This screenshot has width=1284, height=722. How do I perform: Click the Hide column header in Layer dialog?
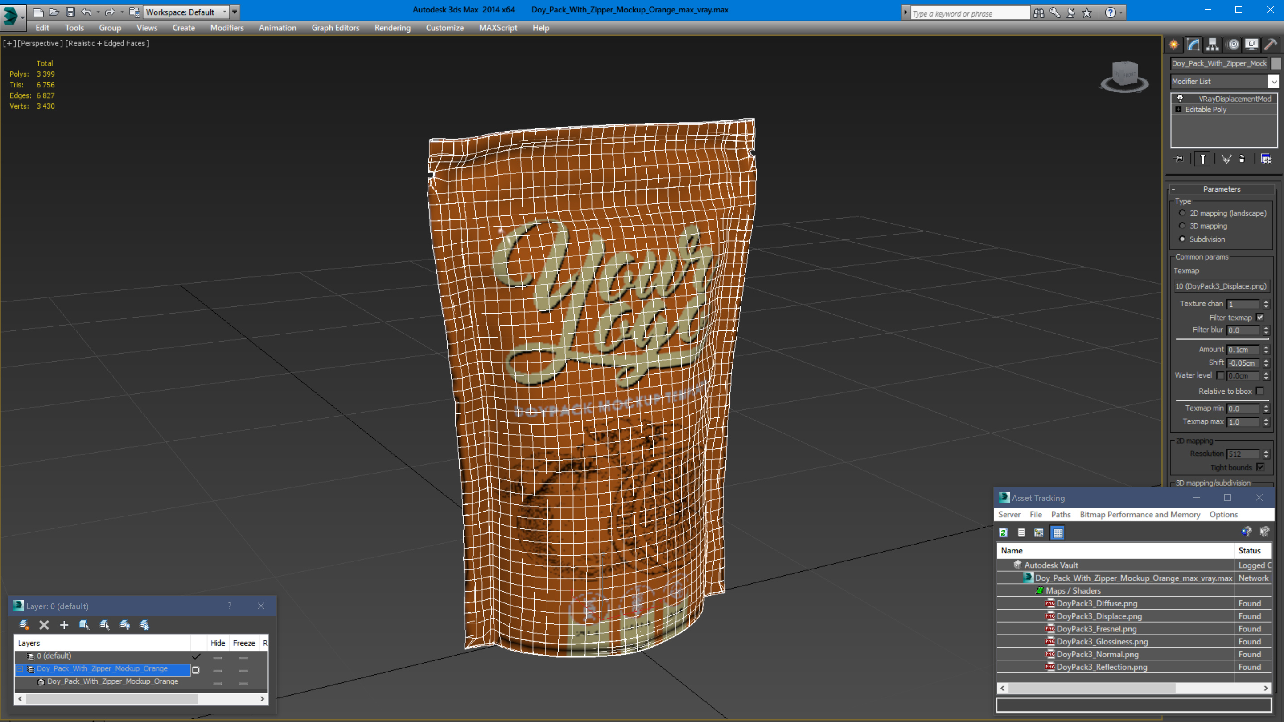tap(218, 643)
